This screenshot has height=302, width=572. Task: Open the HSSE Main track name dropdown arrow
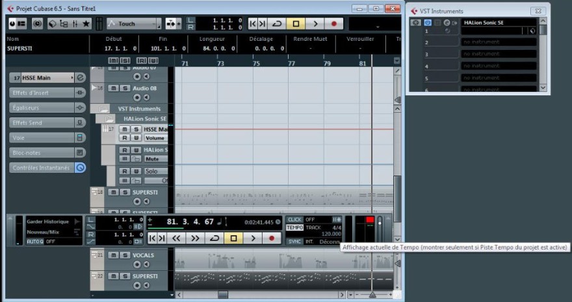[72, 78]
